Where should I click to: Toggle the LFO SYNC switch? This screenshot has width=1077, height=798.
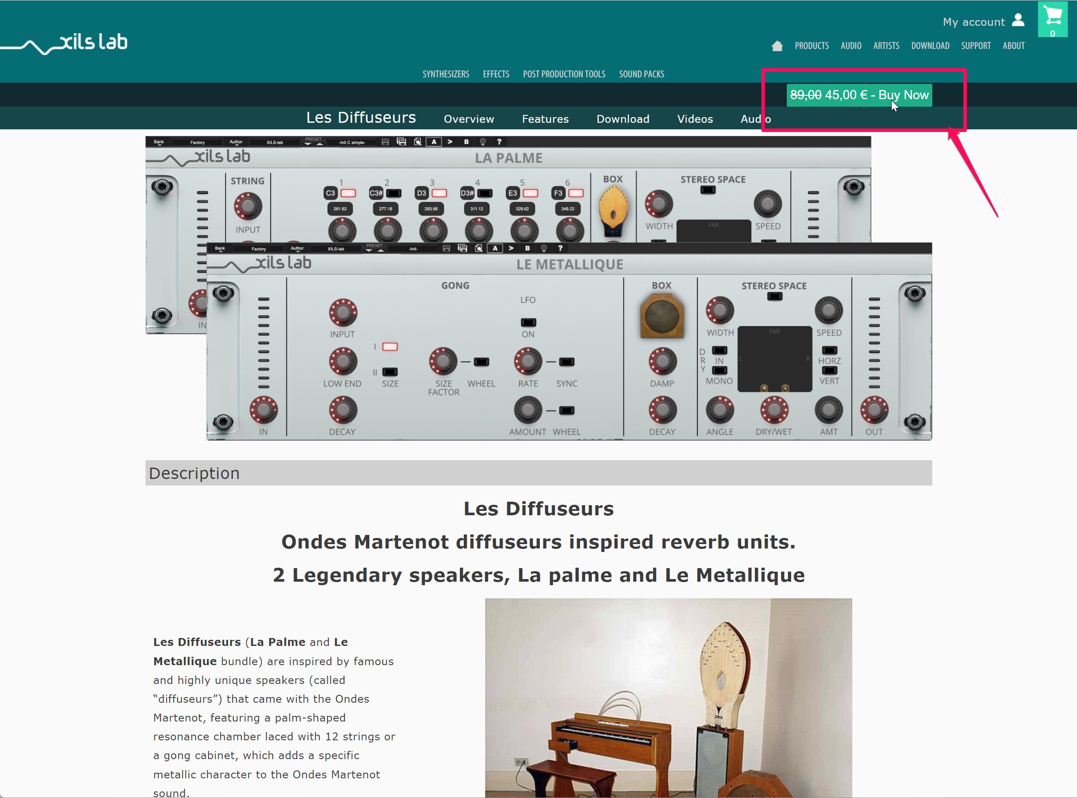tap(567, 362)
